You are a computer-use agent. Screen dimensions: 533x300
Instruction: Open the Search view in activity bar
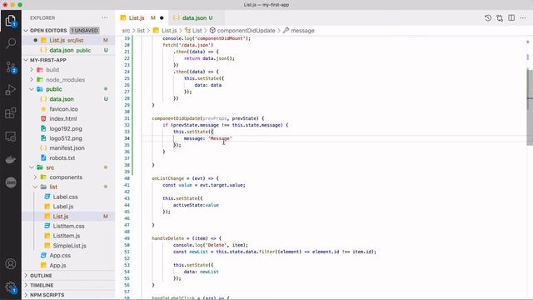point(11,43)
